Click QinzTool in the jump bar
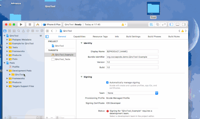200x119 pixels. pyautogui.click(x=66, y=31)
